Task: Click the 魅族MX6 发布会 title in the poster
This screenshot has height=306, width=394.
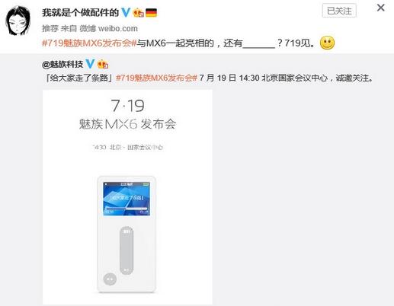Action: [x=127, y=124]
